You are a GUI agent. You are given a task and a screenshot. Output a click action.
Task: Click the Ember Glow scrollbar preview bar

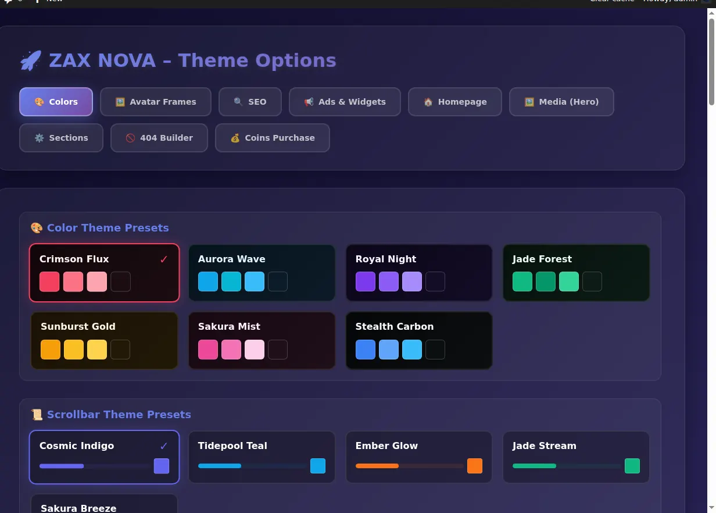pos(410,466)
